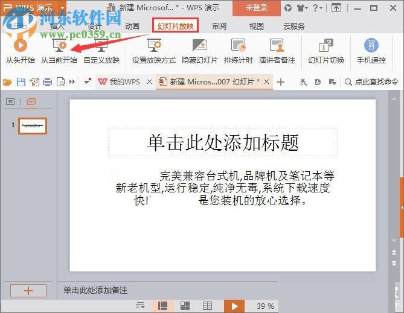Click the D-shaped icon beside document tabs

click(318, 82)
